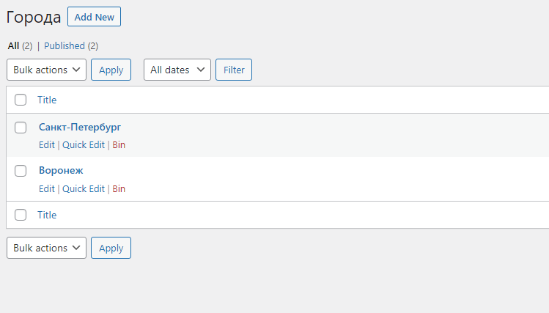
Task: Click the top Apply button
Action: coord(111,70)
